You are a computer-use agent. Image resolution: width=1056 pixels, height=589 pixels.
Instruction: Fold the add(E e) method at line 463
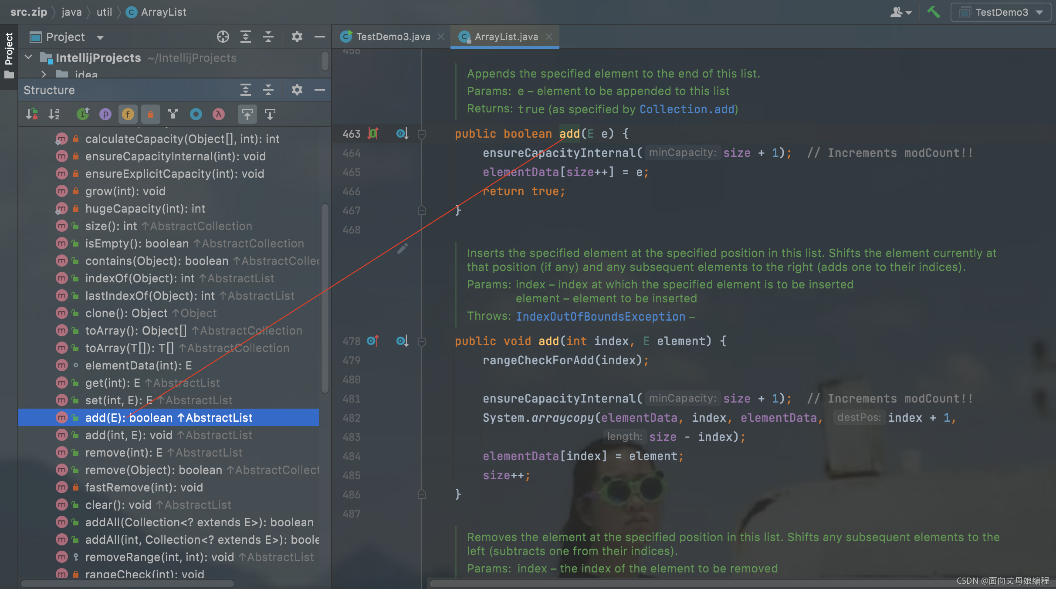[x=421, y=134]
